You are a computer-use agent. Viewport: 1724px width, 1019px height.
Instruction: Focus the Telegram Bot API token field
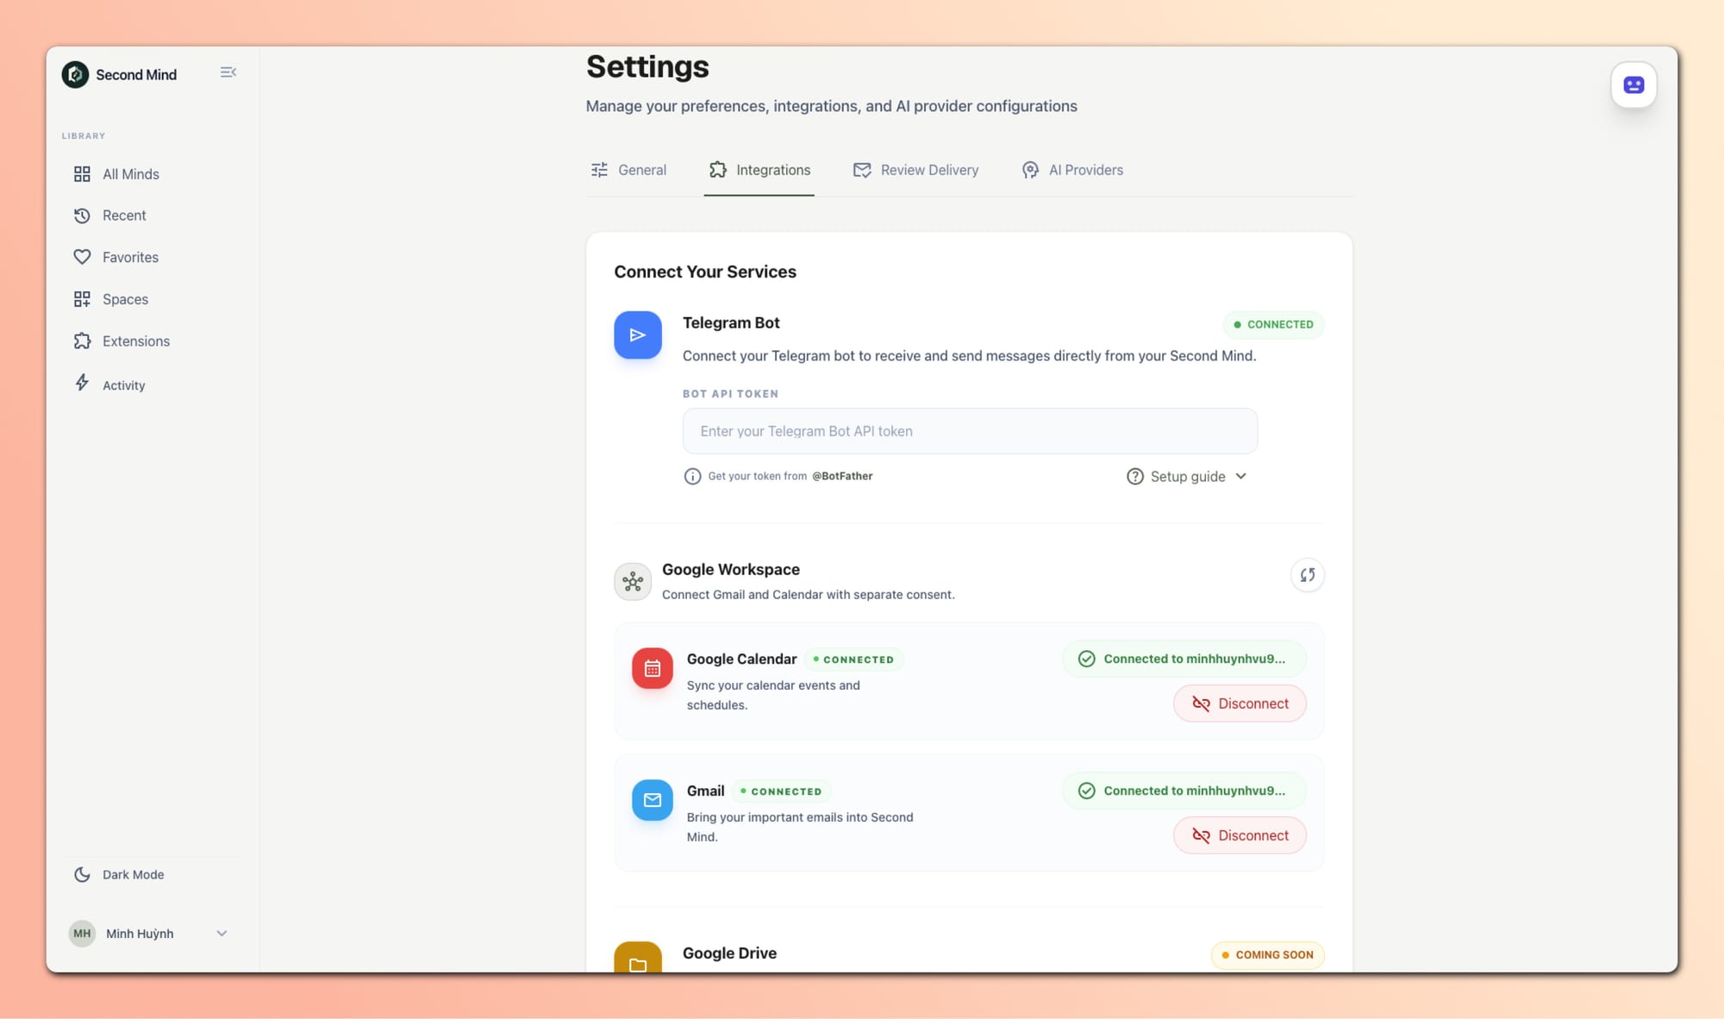coord(970,431)
